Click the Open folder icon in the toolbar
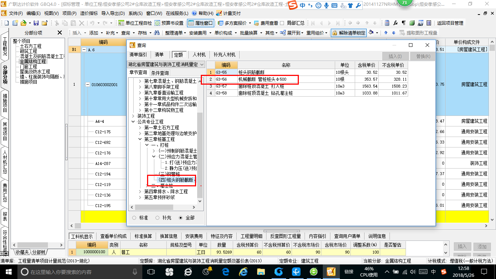The height and width of the screenshot is (279, 496). (23, 23)
